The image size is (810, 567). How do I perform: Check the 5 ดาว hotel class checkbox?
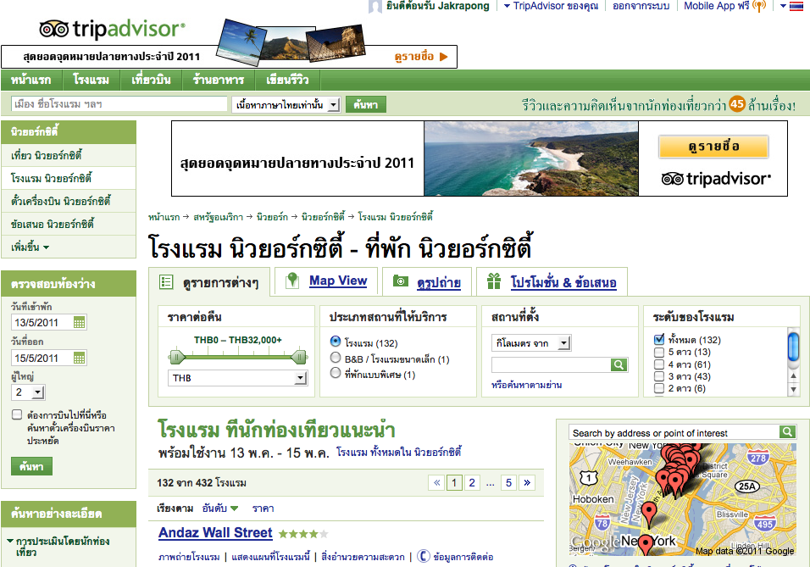click(659, 352)
